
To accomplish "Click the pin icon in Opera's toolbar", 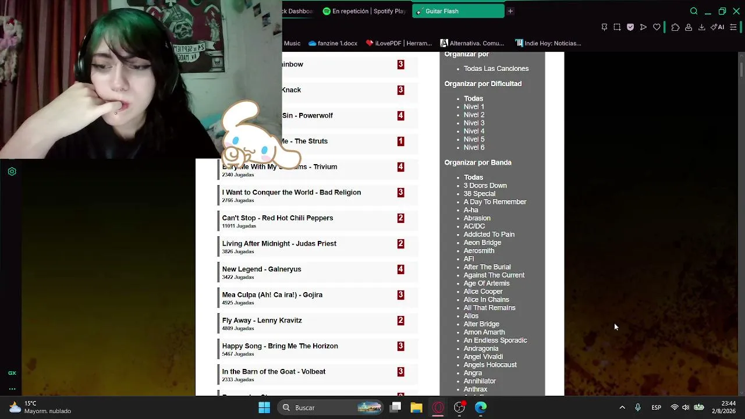I will point(604,27).
